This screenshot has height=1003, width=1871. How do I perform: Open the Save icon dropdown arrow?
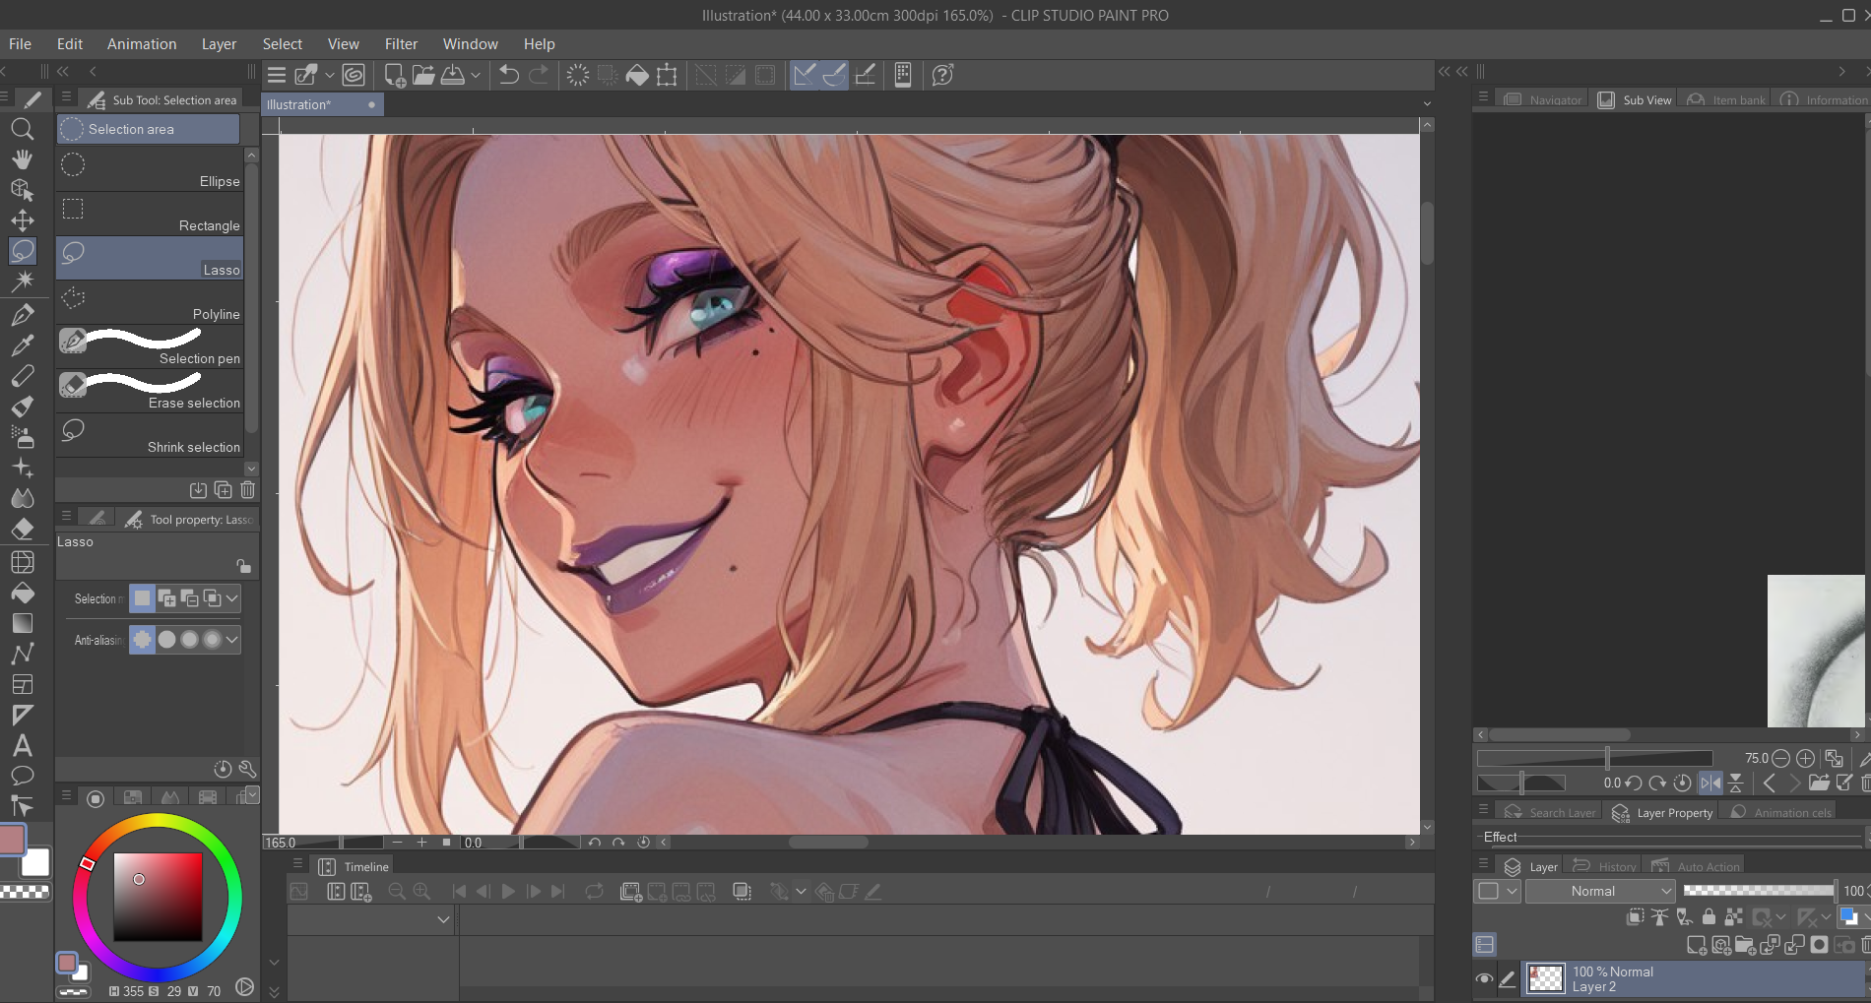tap(476, 75)
